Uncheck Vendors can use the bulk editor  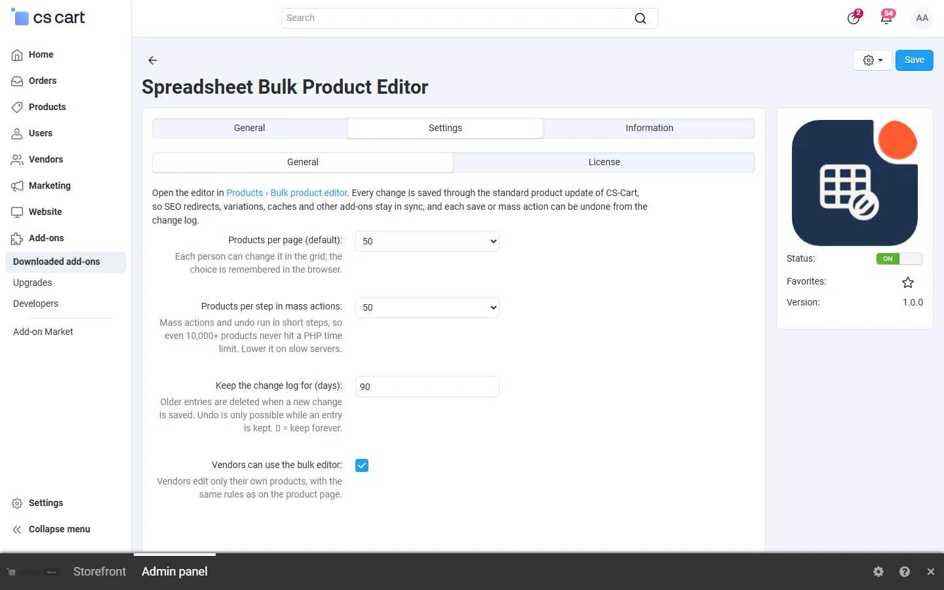(362, 465)
